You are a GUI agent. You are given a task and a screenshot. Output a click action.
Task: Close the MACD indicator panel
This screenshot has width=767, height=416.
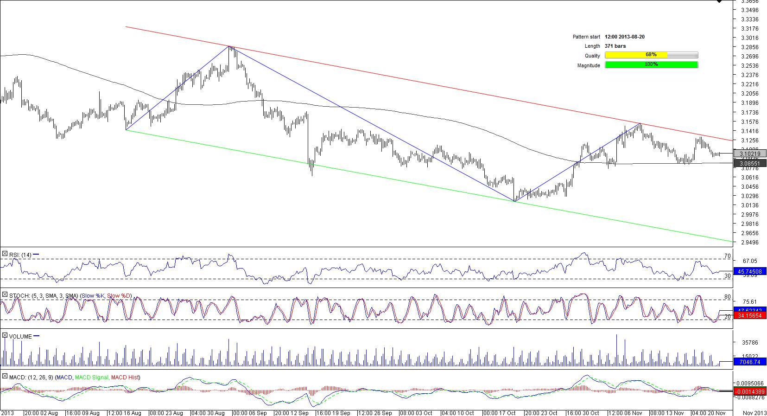click(5, 377)
